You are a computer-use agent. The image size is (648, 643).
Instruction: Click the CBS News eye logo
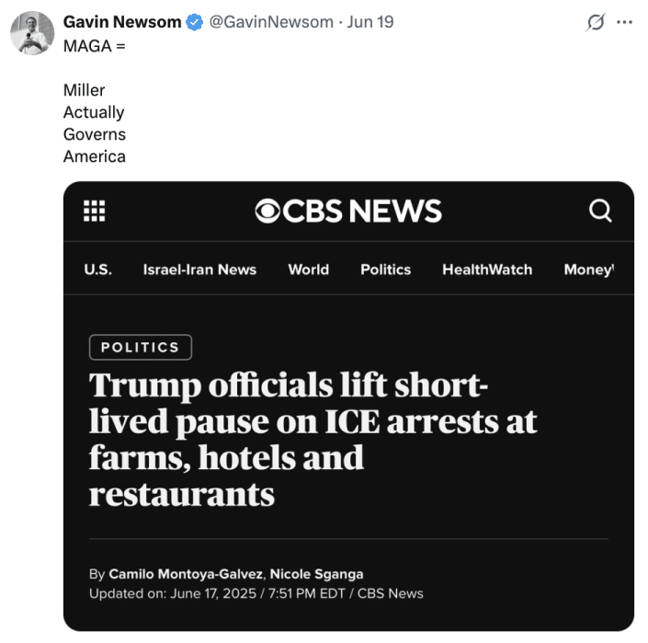click(x=267, y=212)
